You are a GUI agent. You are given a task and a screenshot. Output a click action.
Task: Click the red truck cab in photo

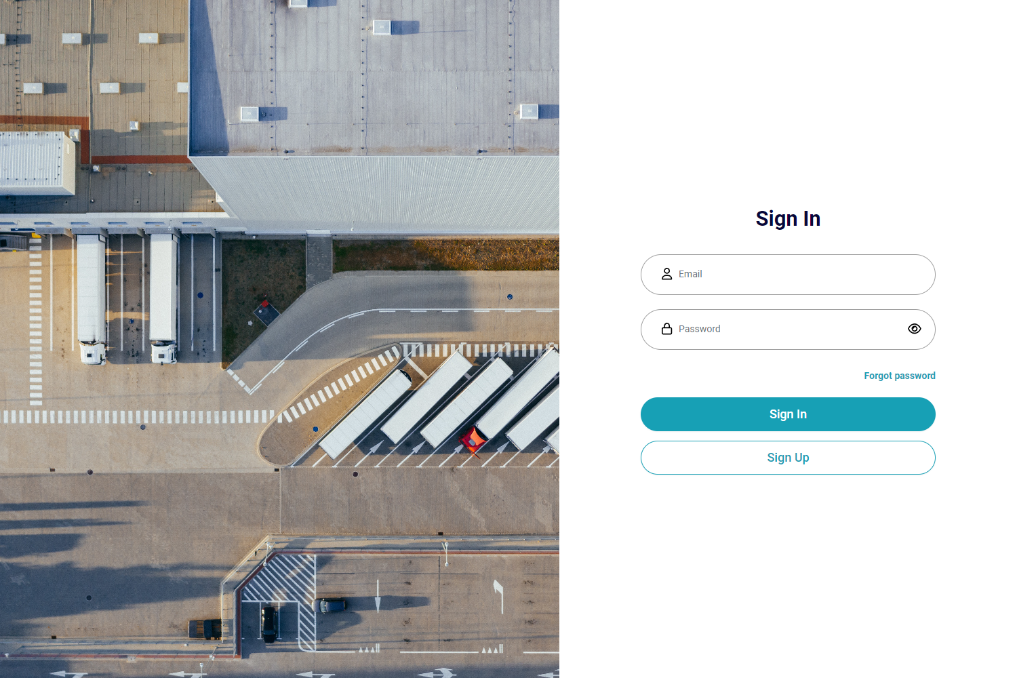tap(473, 440)
